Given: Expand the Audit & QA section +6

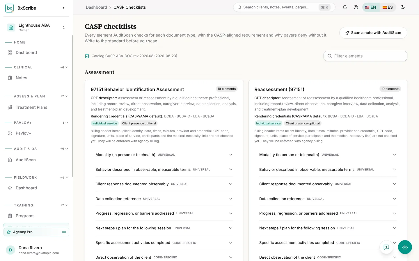Looking at the screenshot, I should [x=64, y=149].
